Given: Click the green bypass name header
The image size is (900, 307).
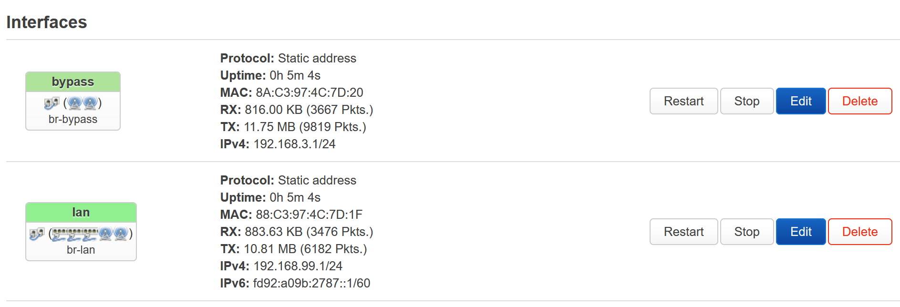Looking at the screenshot, I should (73, 82).
